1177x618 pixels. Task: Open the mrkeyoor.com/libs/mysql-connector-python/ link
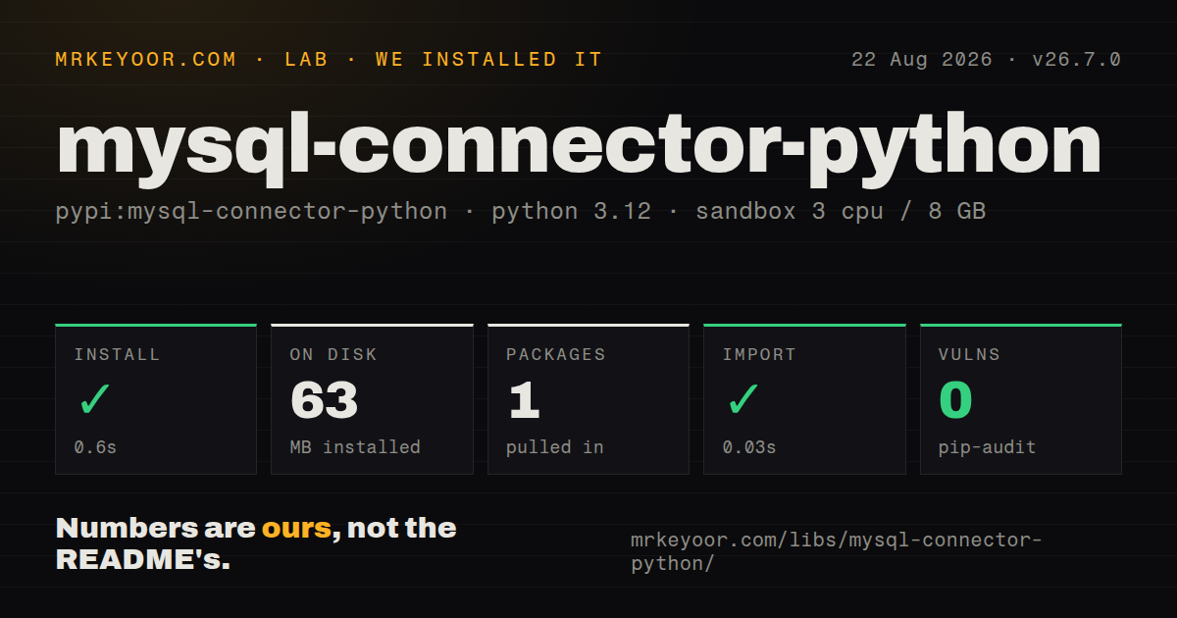(836, 551)
